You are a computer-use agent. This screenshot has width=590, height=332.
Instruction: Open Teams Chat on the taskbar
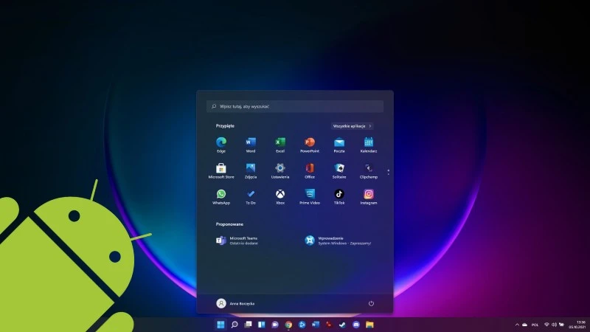coord(275,325)
